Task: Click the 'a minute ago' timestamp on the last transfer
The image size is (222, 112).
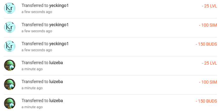Action: click(x=32, y=107)
